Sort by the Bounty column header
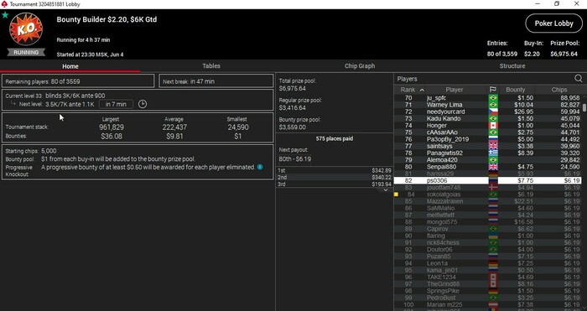The width and height of the screenshot is (587, 311). coord(516,90)
